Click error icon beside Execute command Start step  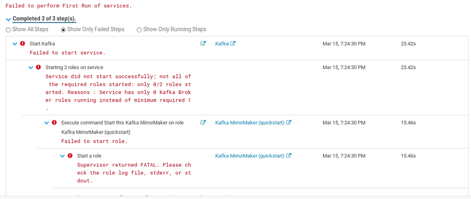(54, 123)
